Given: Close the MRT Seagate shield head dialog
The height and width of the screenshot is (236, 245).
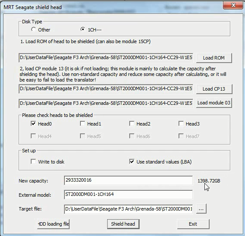Looking at the screenshot, I should click(233, 6).
